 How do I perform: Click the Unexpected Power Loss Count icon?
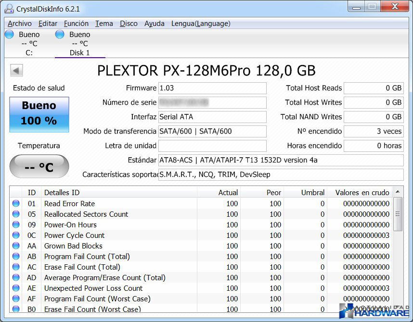click(16, 288)
